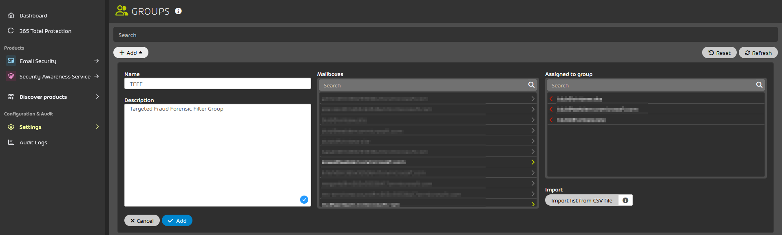
Task: Expand the Discover products chevron
Action: tap(97, 97)
